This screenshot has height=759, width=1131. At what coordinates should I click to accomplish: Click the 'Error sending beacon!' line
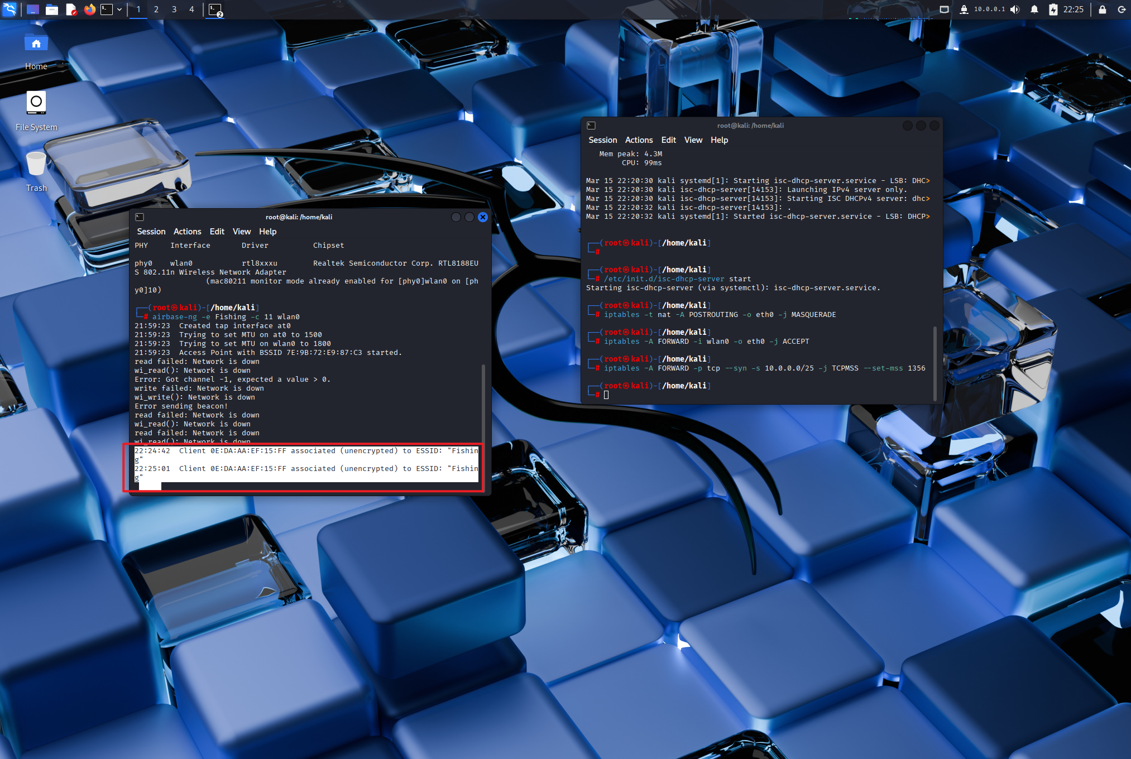[181, 406]
